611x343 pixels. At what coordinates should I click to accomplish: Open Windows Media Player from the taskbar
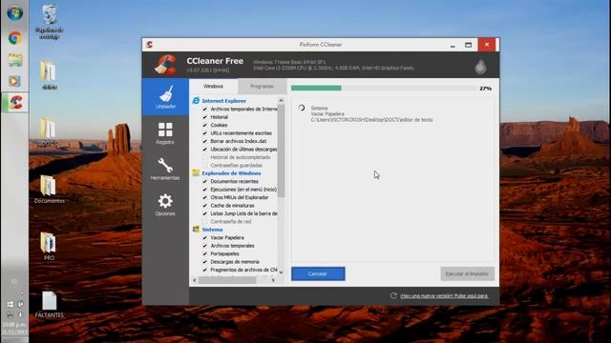coord(15,81)
